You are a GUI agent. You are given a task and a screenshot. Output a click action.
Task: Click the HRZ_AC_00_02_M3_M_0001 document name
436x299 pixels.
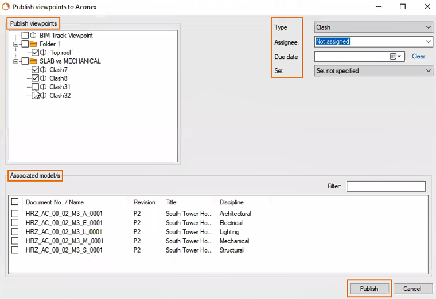(x=64, y=241)
